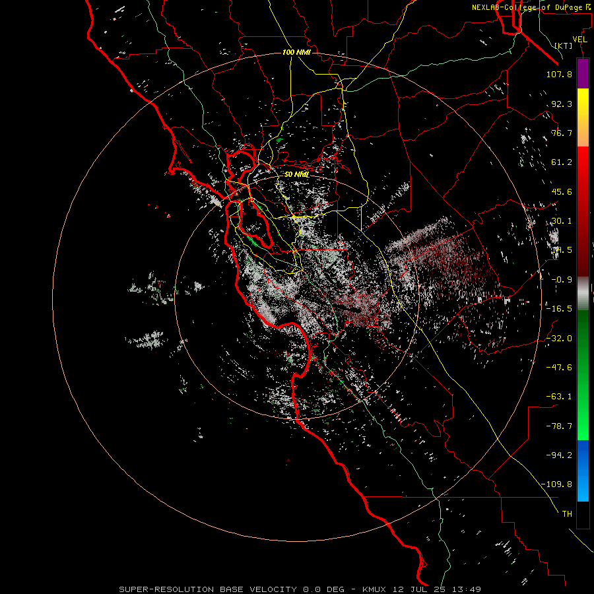Select the 76.7 velocity scale value

click(562, 133)
